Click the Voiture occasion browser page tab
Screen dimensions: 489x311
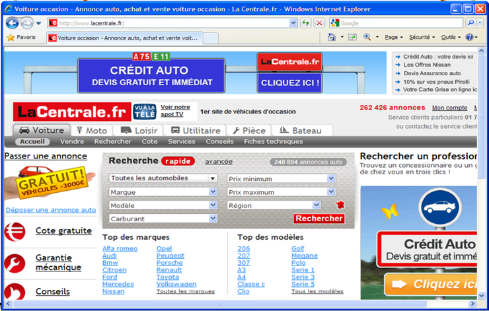125,38
